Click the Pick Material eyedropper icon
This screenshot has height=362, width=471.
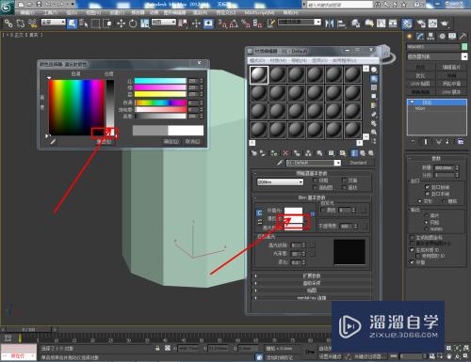click(x=280, y=163)
